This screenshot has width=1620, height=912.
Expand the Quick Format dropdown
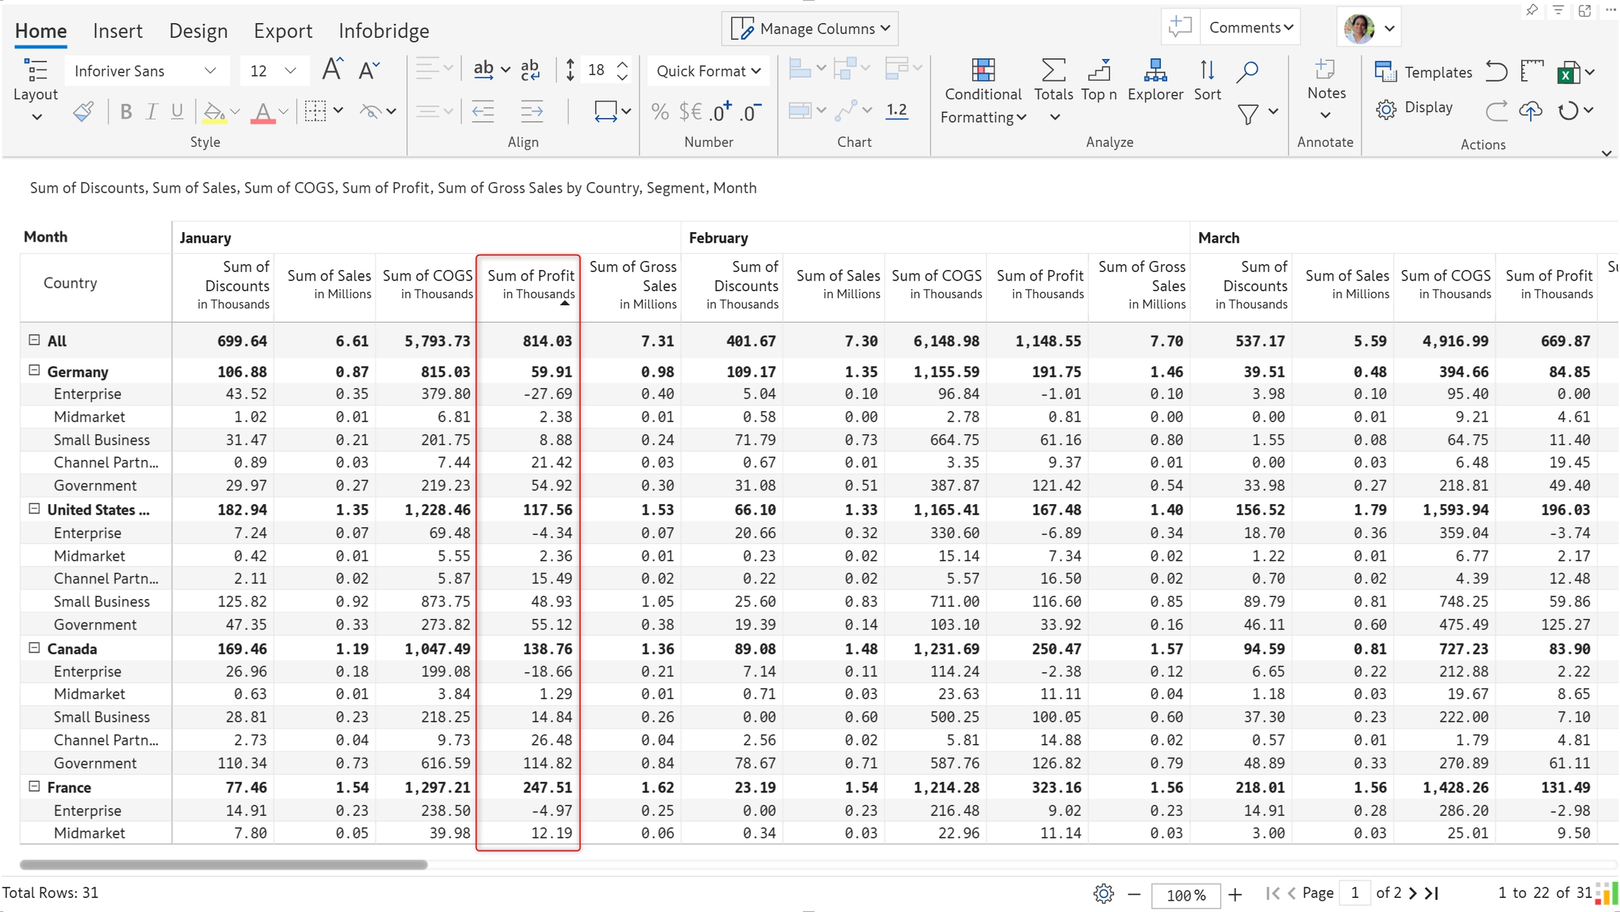(x=708, y=71)
